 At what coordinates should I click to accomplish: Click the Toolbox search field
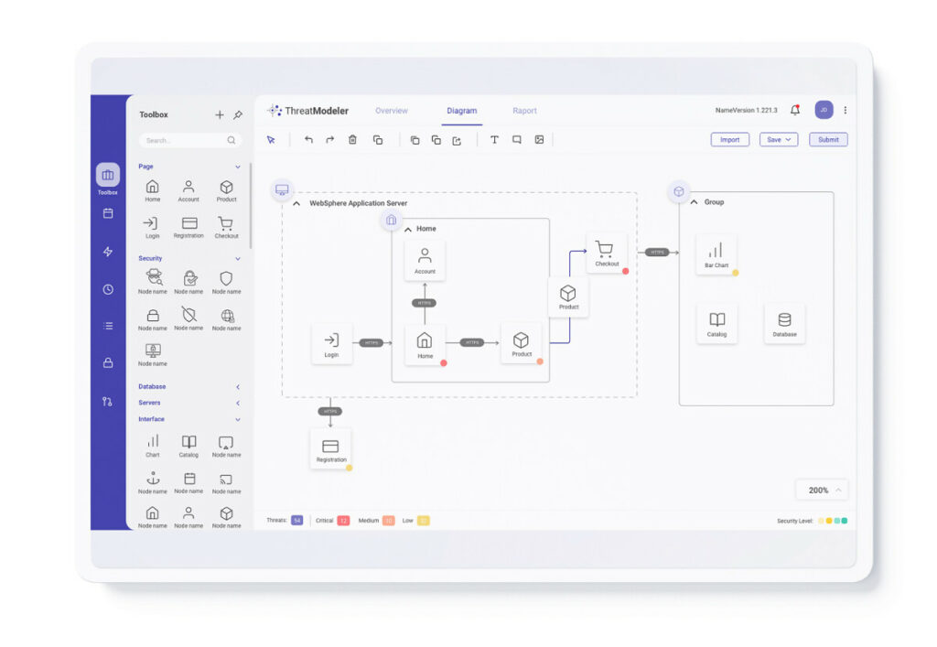pyautogui.click(x=190, y=140)
